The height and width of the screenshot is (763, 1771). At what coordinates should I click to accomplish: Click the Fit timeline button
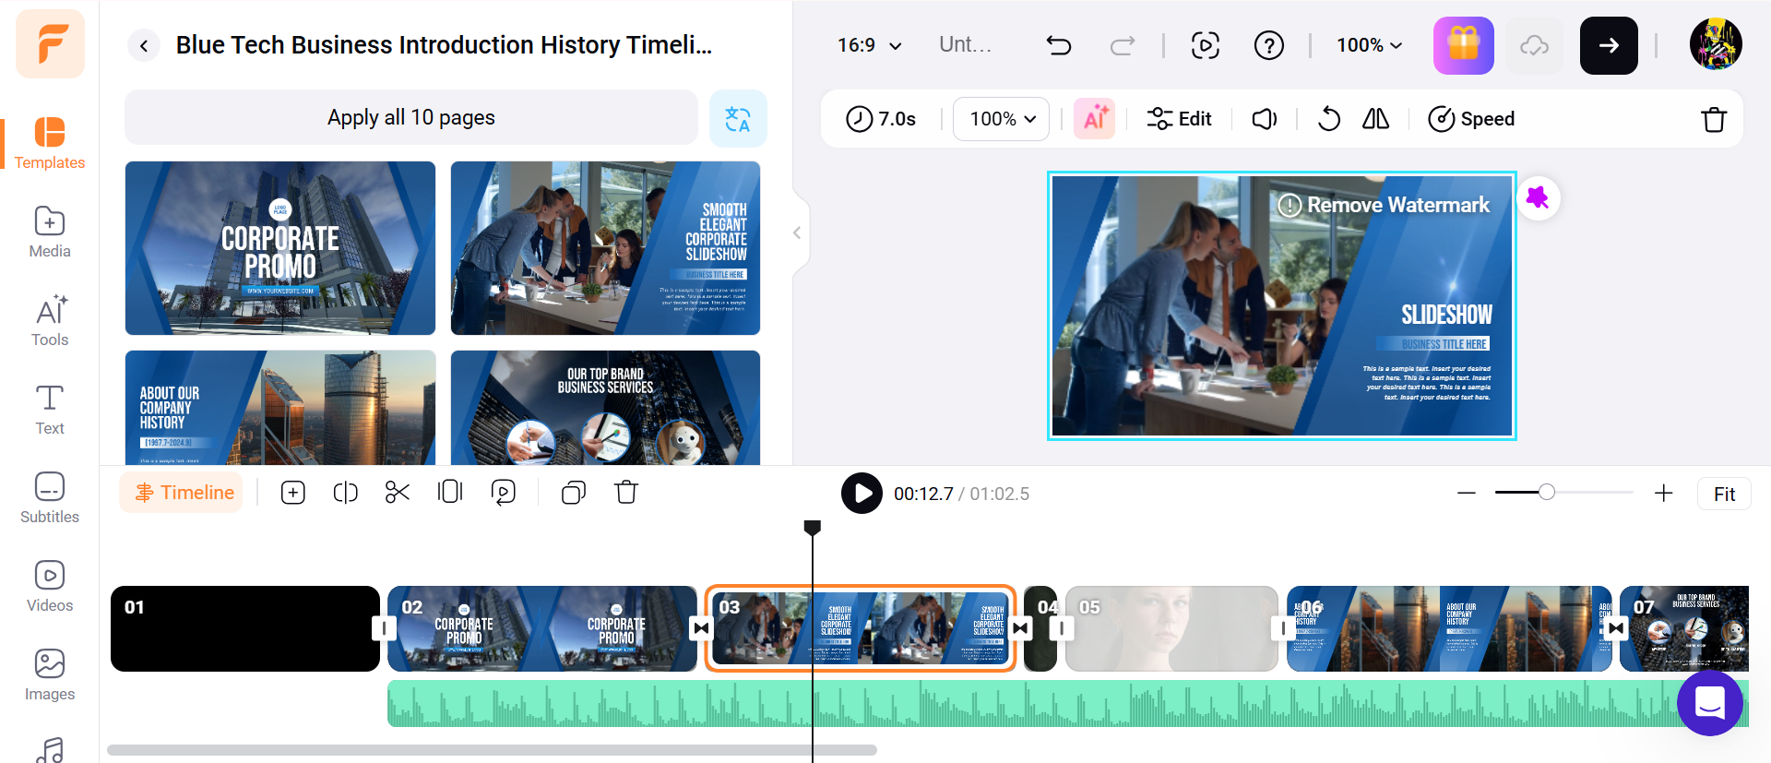tap(1724, 494)
